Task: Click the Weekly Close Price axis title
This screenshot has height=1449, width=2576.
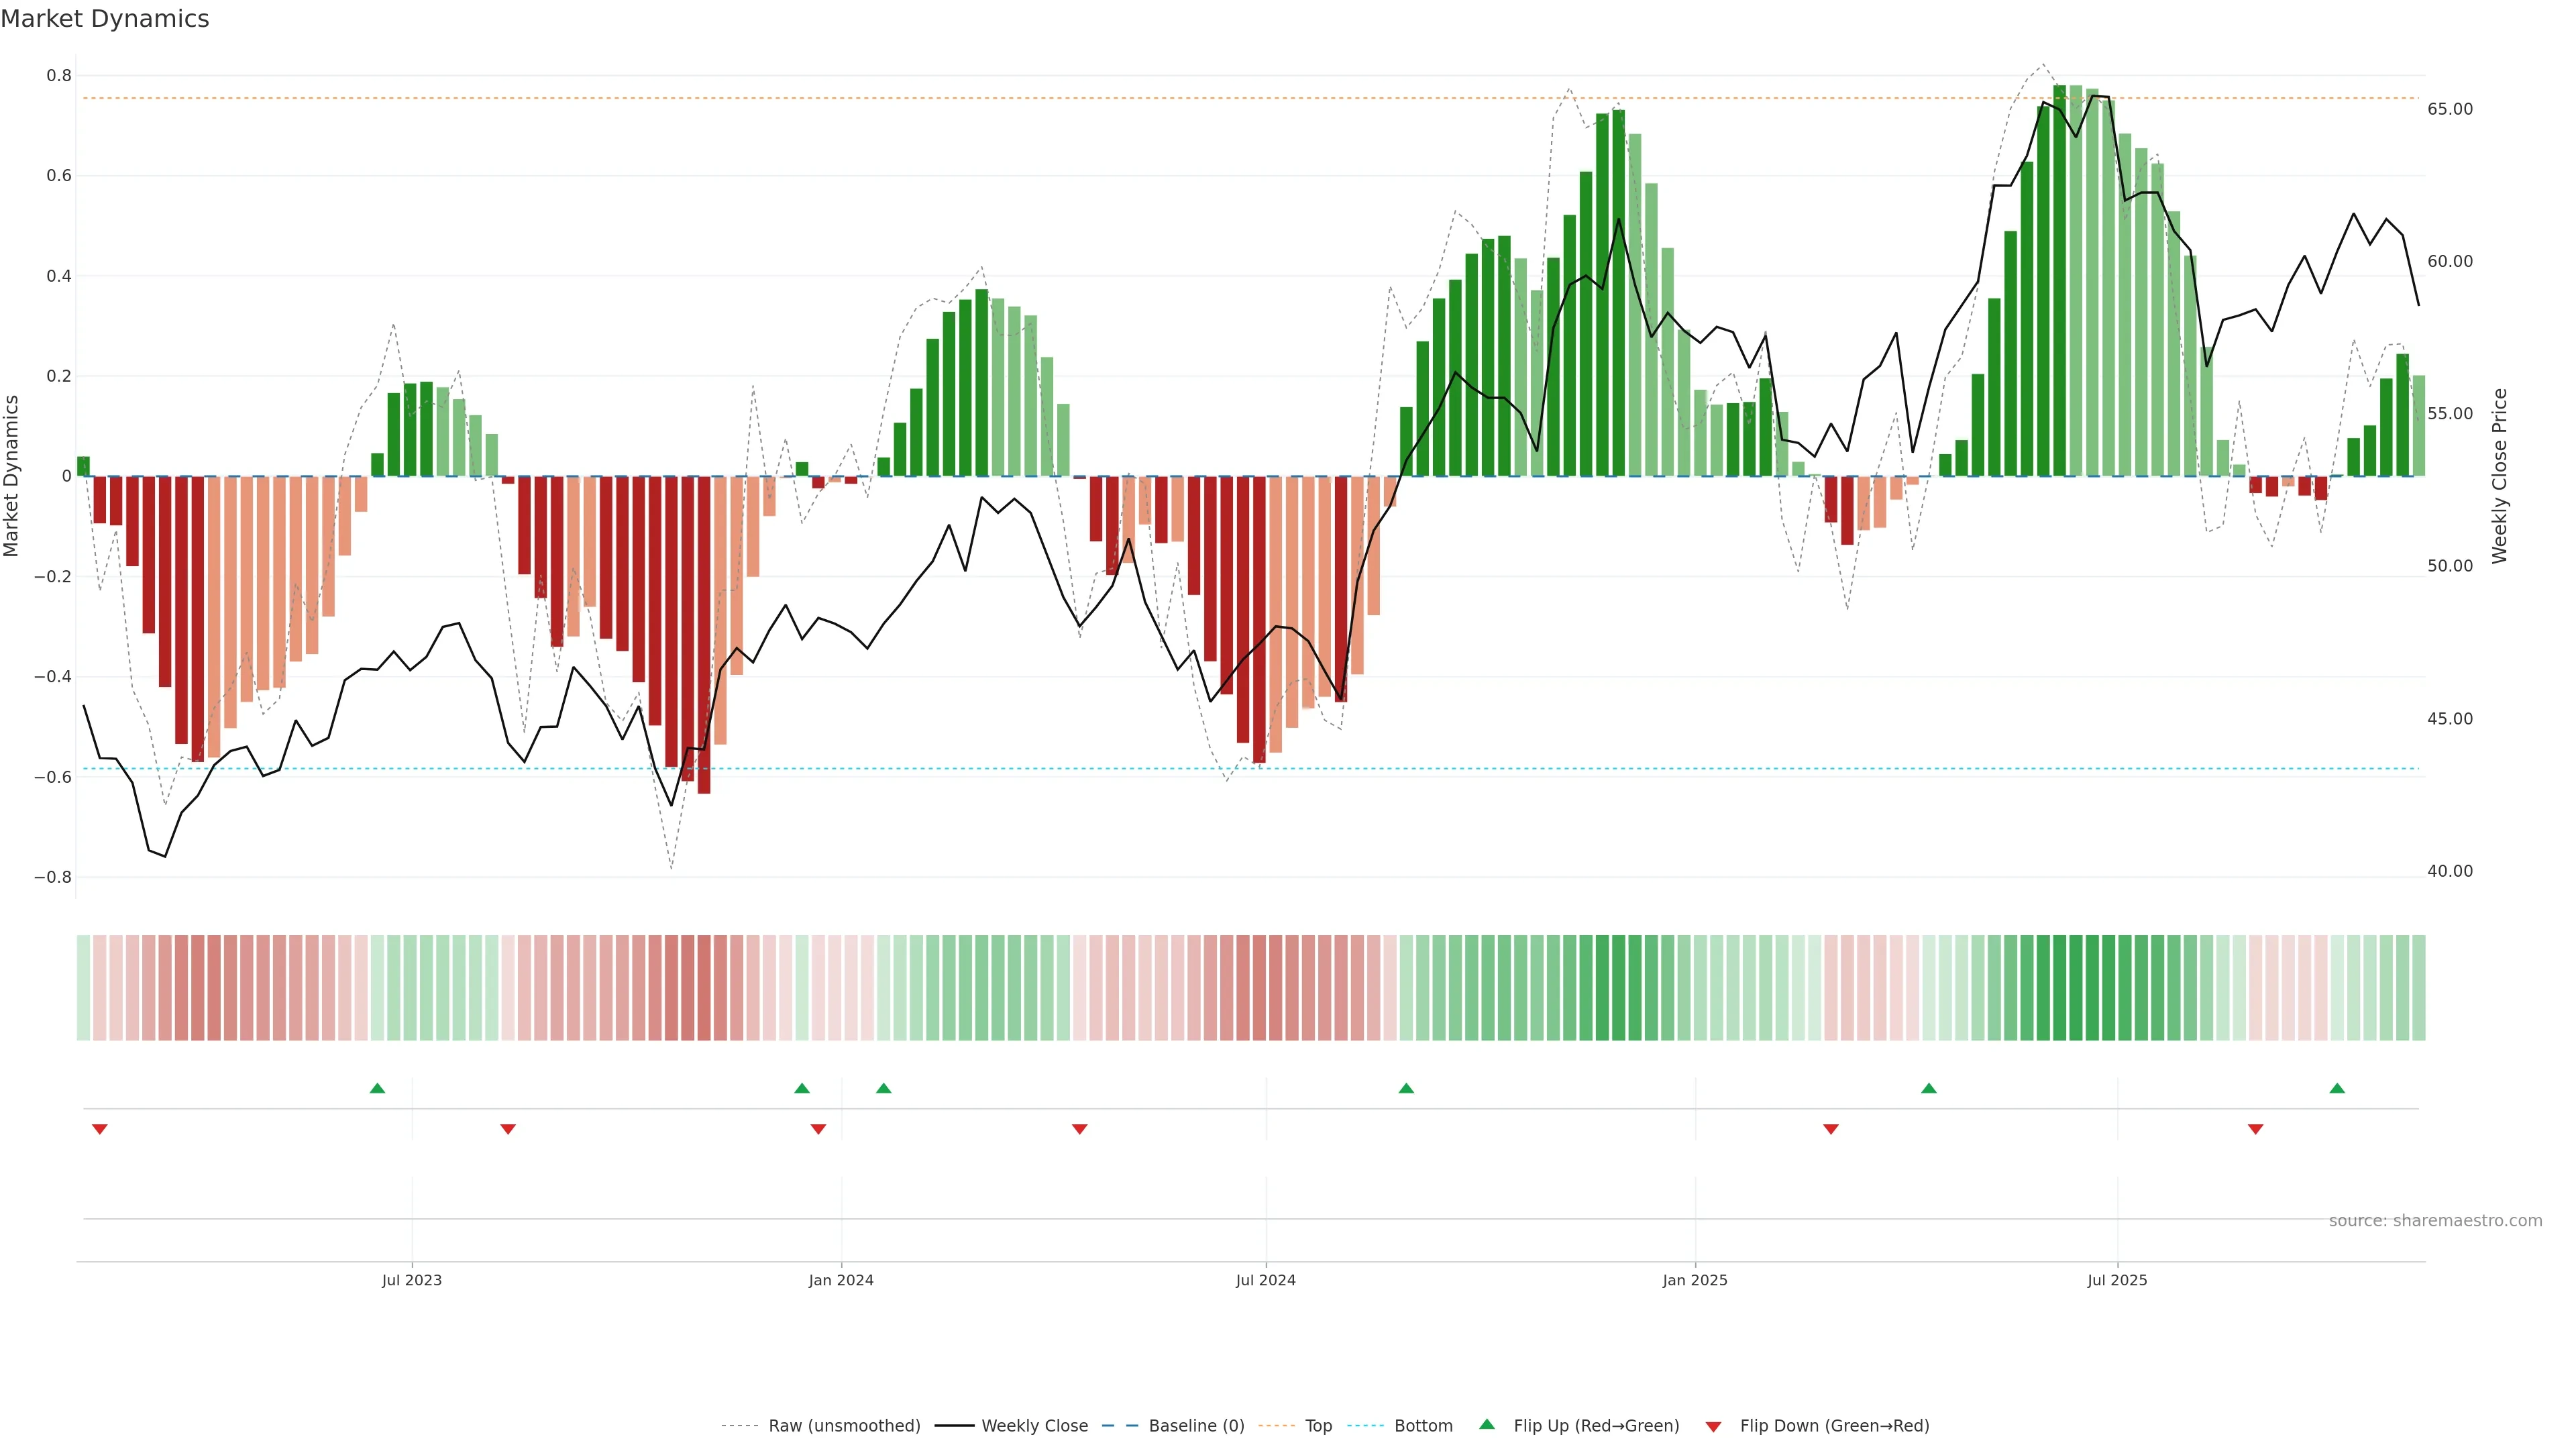Action: [2500, 476]
